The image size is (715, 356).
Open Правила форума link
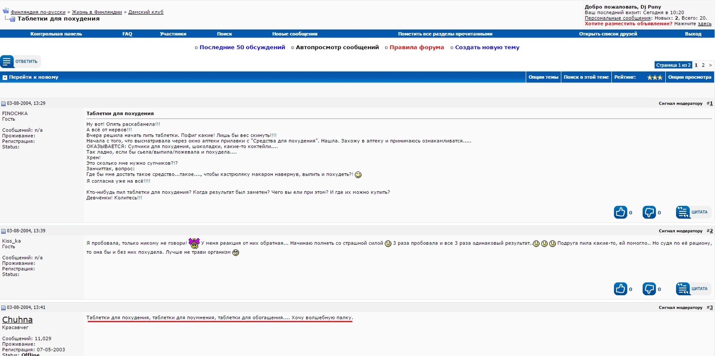[416, 47]
